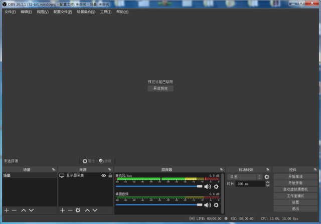
Task: Move source down with arrow icon
Action: click(x=95, y=210)
